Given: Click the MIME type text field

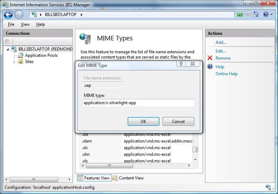Looking at the screenshot, I should [139, 103].
